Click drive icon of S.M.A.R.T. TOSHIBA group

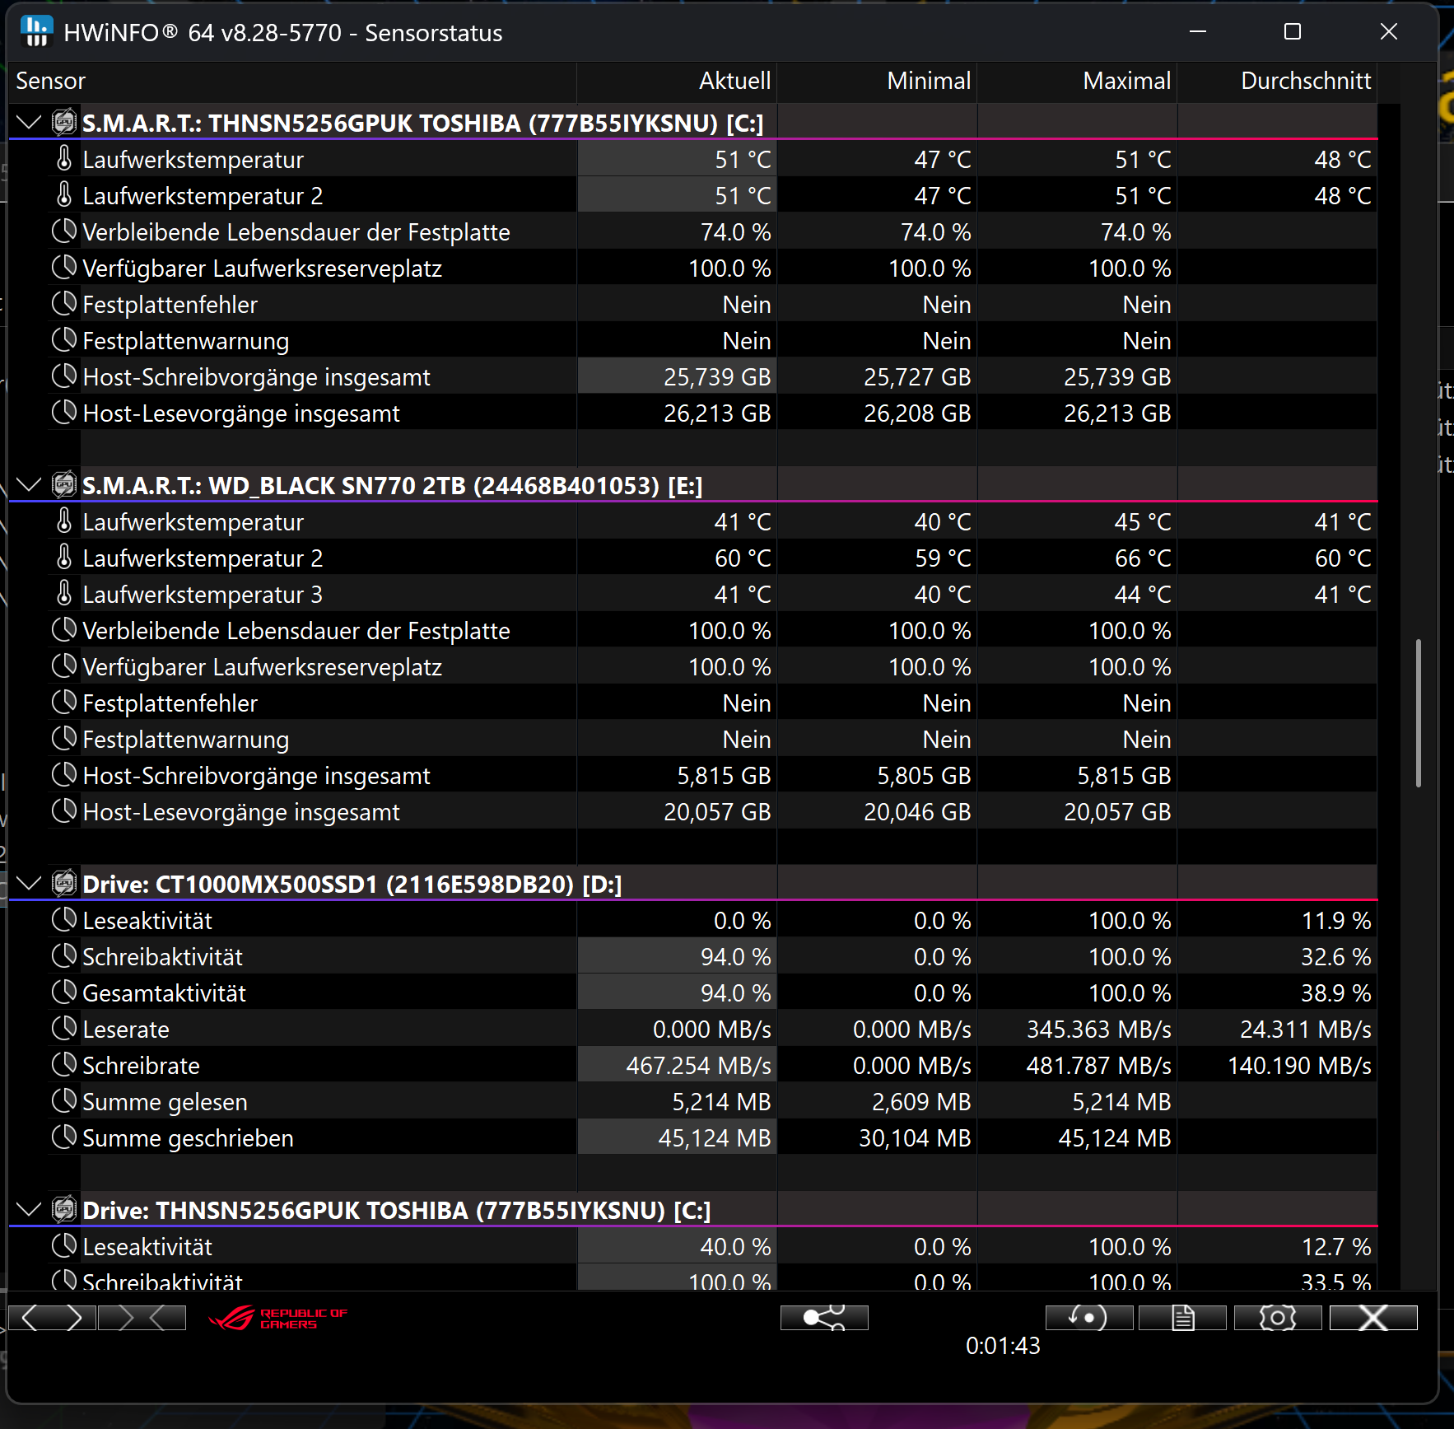coord(64,123)
